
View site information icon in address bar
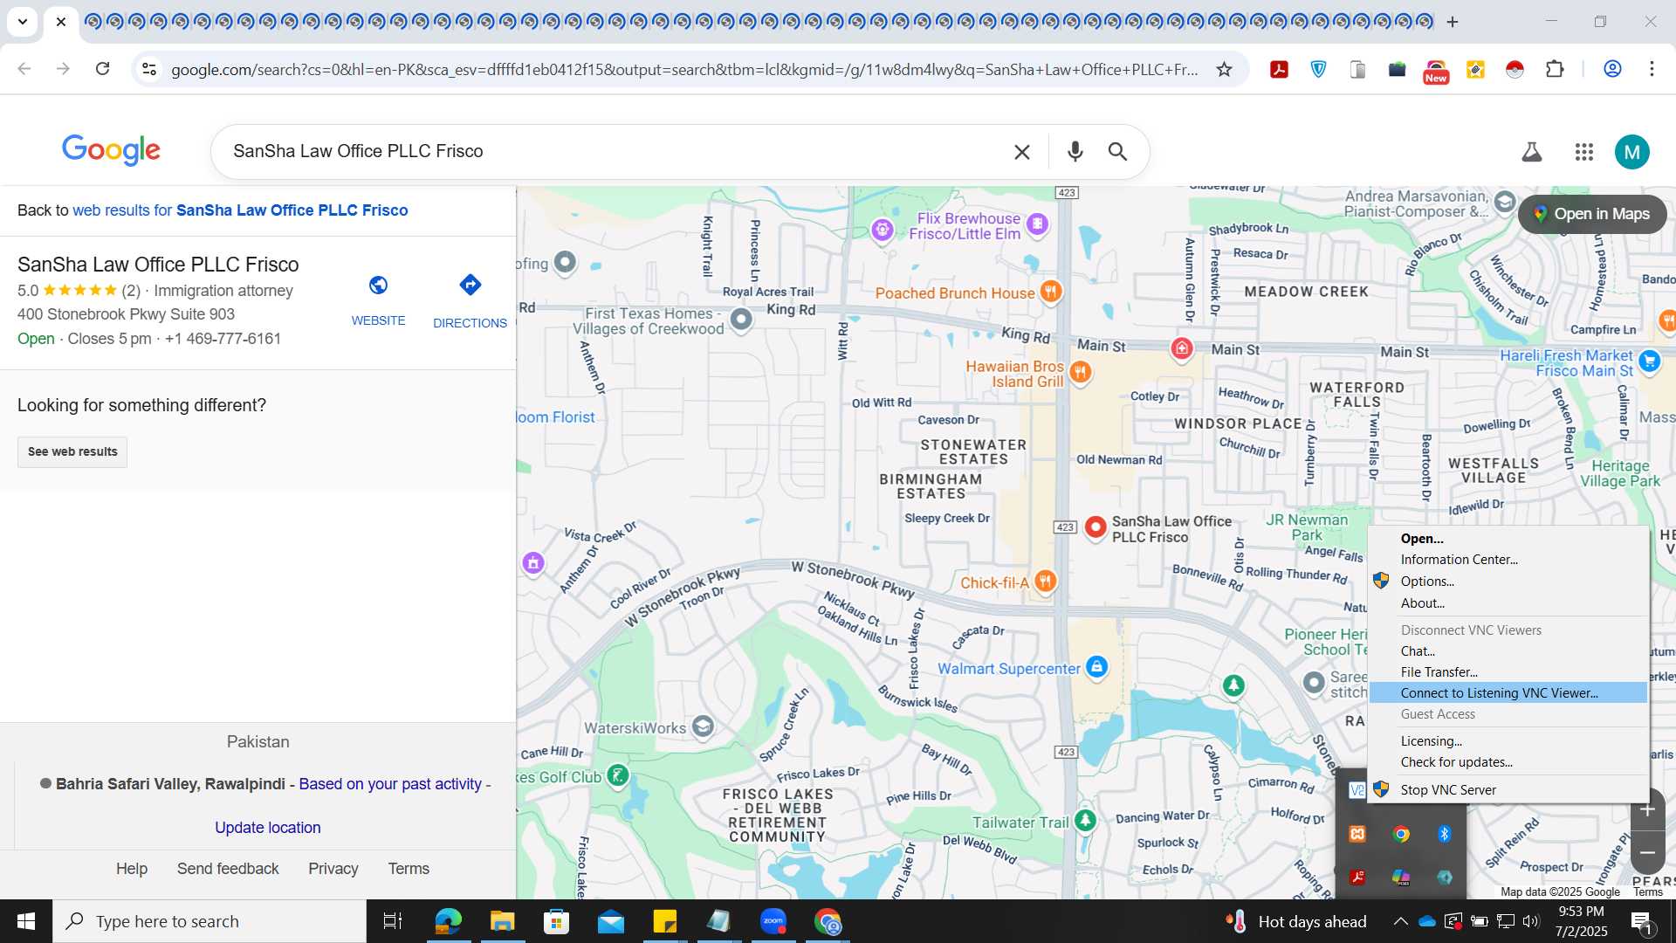point(149,69)
